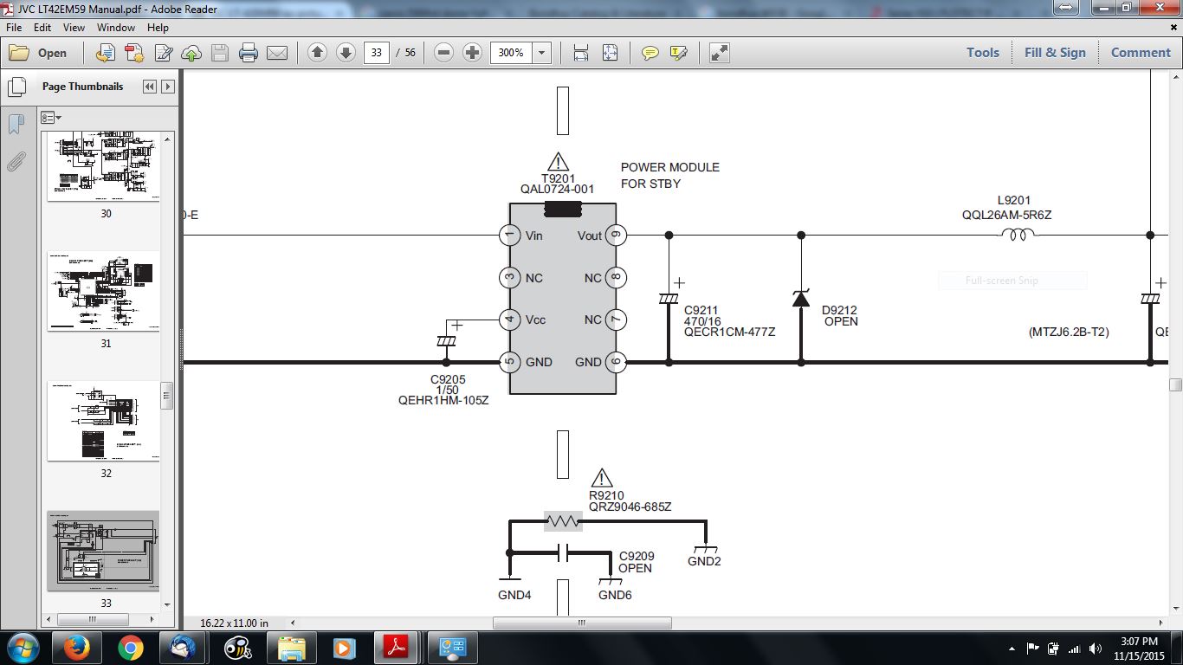
Task: Switch to read mode view
Action: 719,53
